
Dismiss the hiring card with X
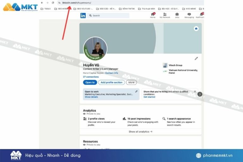[195, 92]
